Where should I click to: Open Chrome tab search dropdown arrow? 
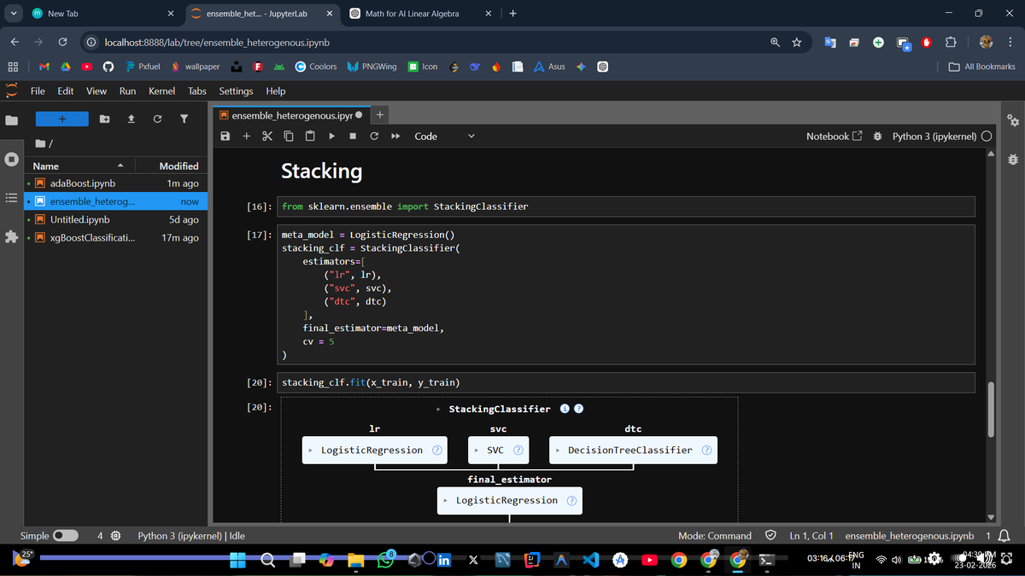point(12,14)
